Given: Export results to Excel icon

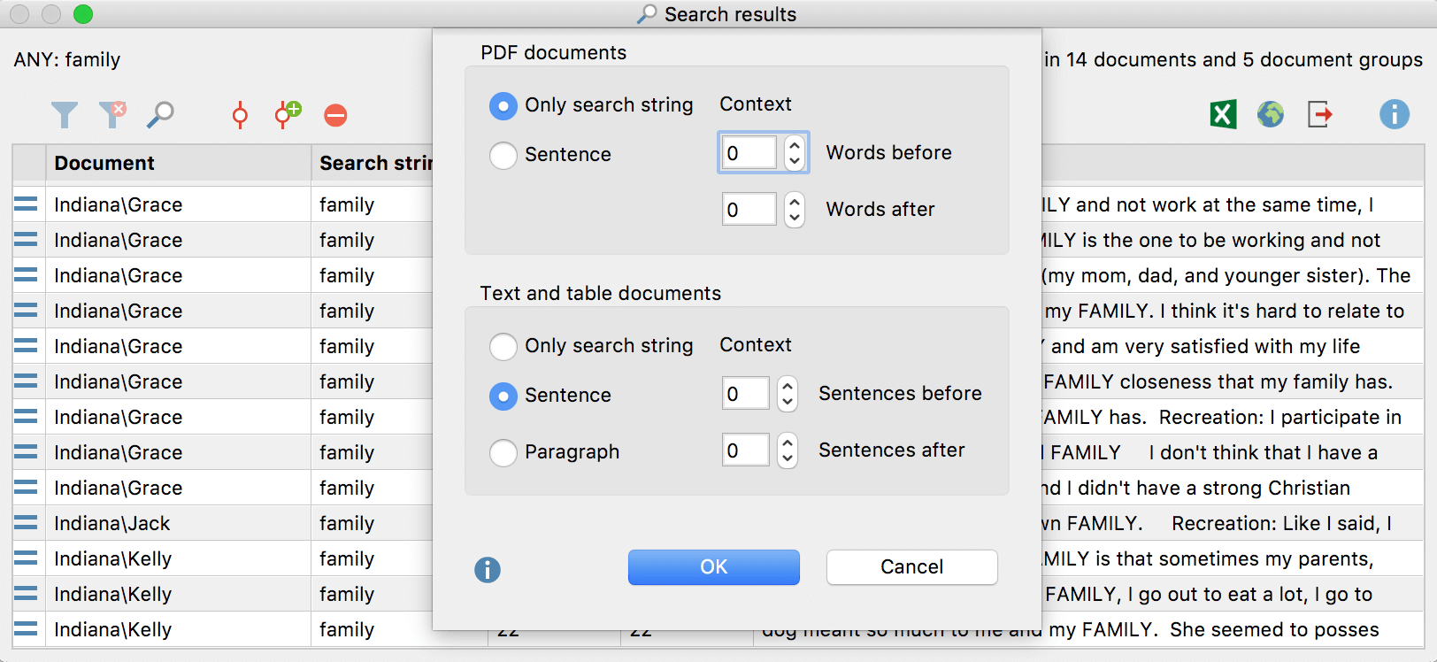Looking at the screenshot, I should (x=1223, y=114).
